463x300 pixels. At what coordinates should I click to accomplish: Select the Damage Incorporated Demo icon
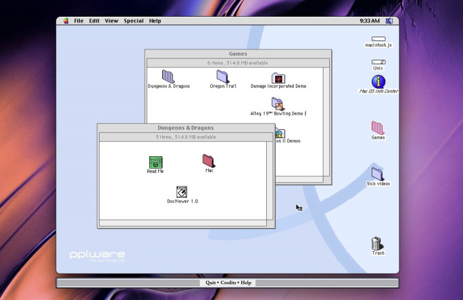tap(278, 78)
